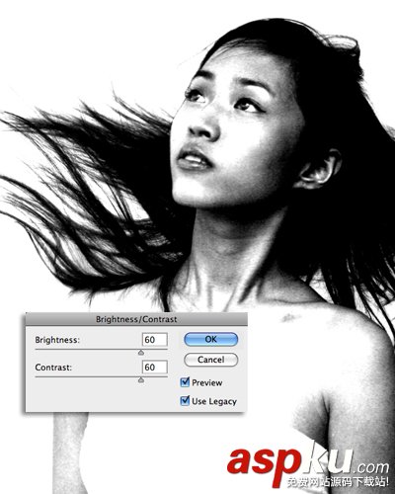The width and height of the screenshot is (395, 494).
Task: Grab the Contrast slider handle
Action: coord(141,380)
